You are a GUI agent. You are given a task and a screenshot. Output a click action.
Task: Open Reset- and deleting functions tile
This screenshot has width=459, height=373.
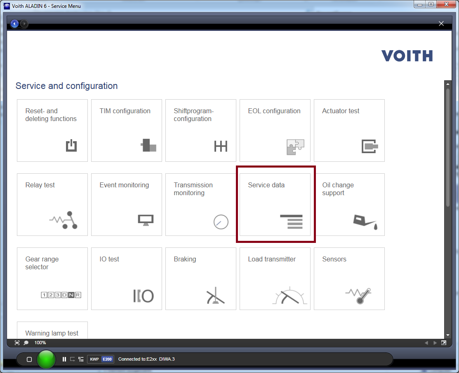(52, 131)
